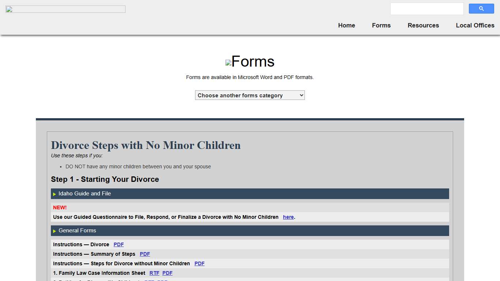Click the Idaho Guide and File arrow icon

point(55,194)
